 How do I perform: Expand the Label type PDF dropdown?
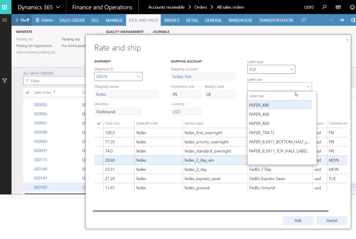291,69
